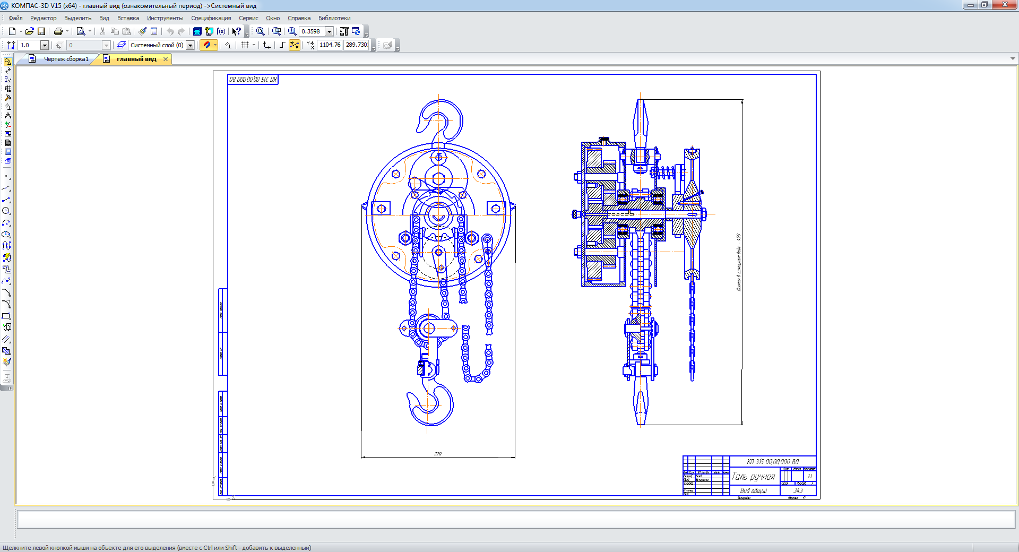This screenshot has width=1019, height=552.
Task: Save the drawing with the floppy disk icon
Action: tap(41, 31)
